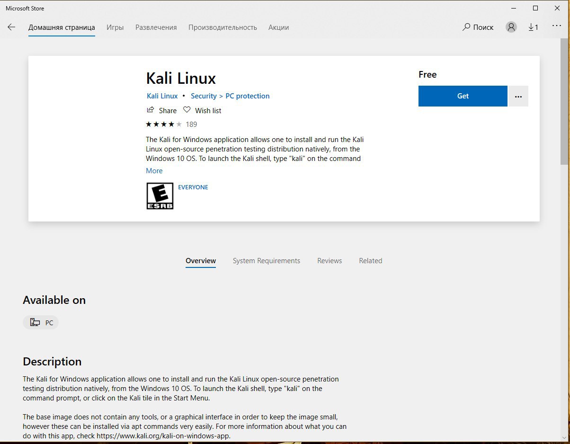Close the Microsoft Store window
This screenshot has height=444, width=570.
[558, 8]
